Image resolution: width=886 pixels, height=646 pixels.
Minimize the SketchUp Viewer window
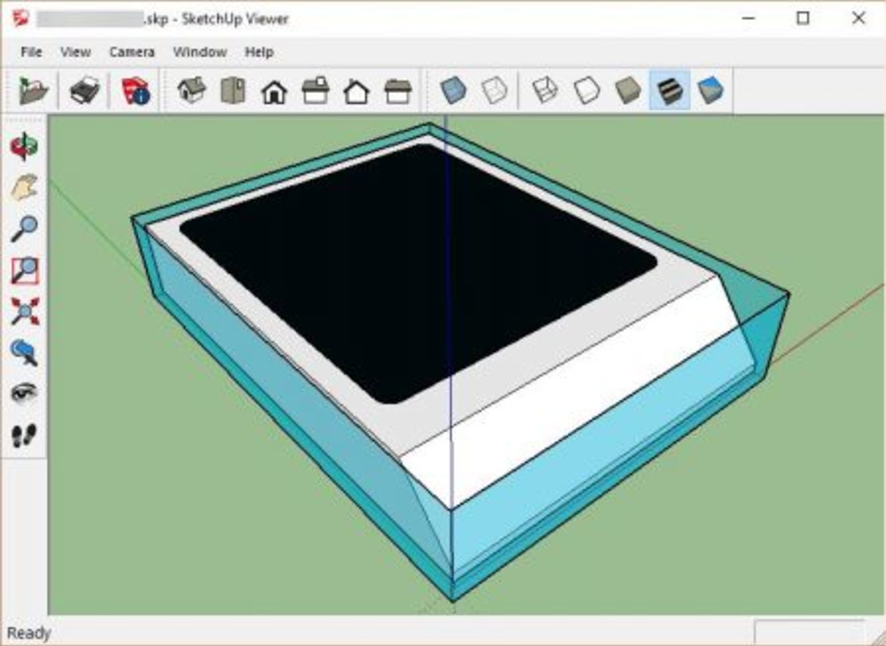pos(748,18)
